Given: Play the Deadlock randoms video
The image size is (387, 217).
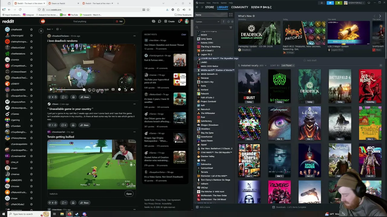Looking at the screenshot, I should click(x=51, y=90).
